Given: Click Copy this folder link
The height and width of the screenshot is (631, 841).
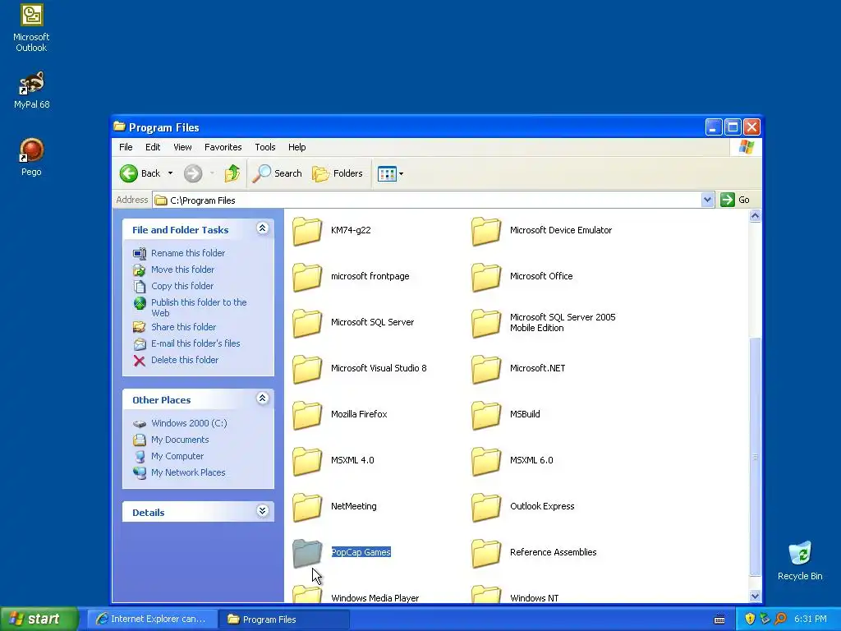Looking at the screenshot, I should pyautogui.click(x=182, y=286).
